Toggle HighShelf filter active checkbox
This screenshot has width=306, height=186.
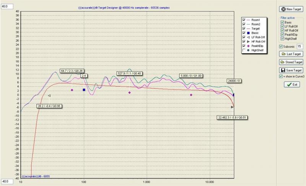tap(282, 39)
